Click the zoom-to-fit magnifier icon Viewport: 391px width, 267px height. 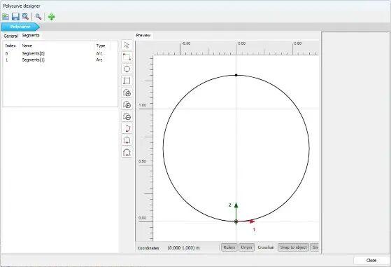(x=25, y=17)
